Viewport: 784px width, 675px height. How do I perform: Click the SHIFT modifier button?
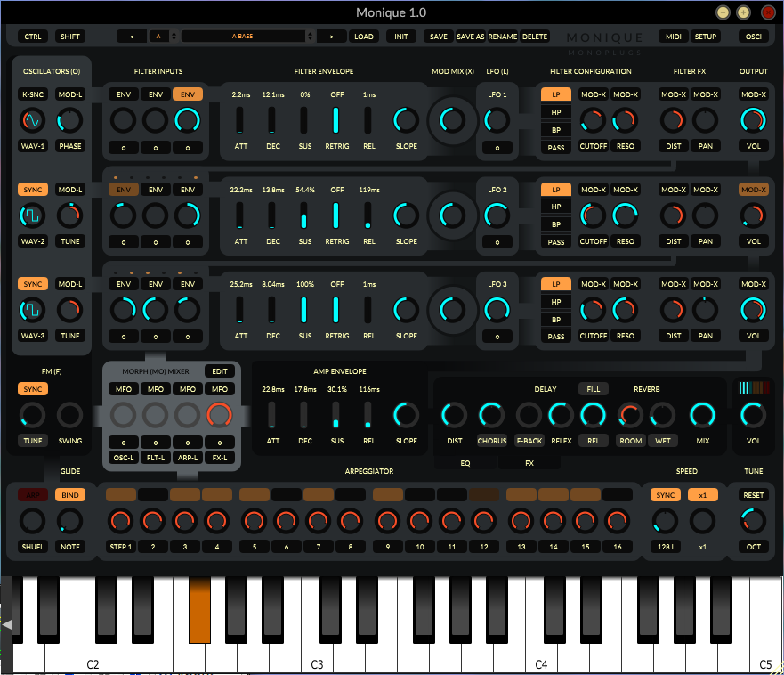click(x=70, y=37)
